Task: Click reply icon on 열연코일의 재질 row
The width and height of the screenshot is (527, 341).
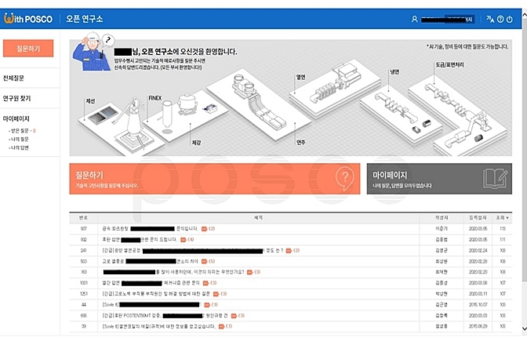Action: pos(221,326)
